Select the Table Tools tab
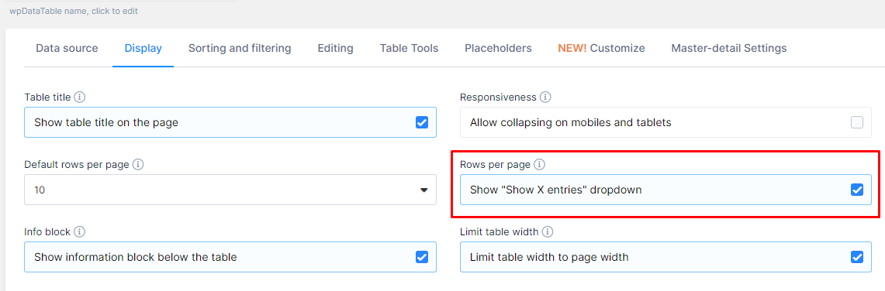This screenshot has height=291, width=885. pos(410,49)
